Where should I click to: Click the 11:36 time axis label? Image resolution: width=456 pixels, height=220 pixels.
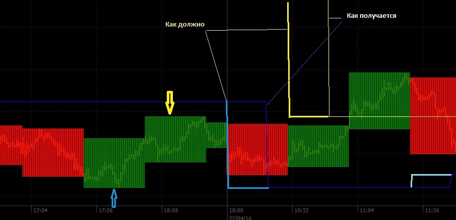[432, 210]
